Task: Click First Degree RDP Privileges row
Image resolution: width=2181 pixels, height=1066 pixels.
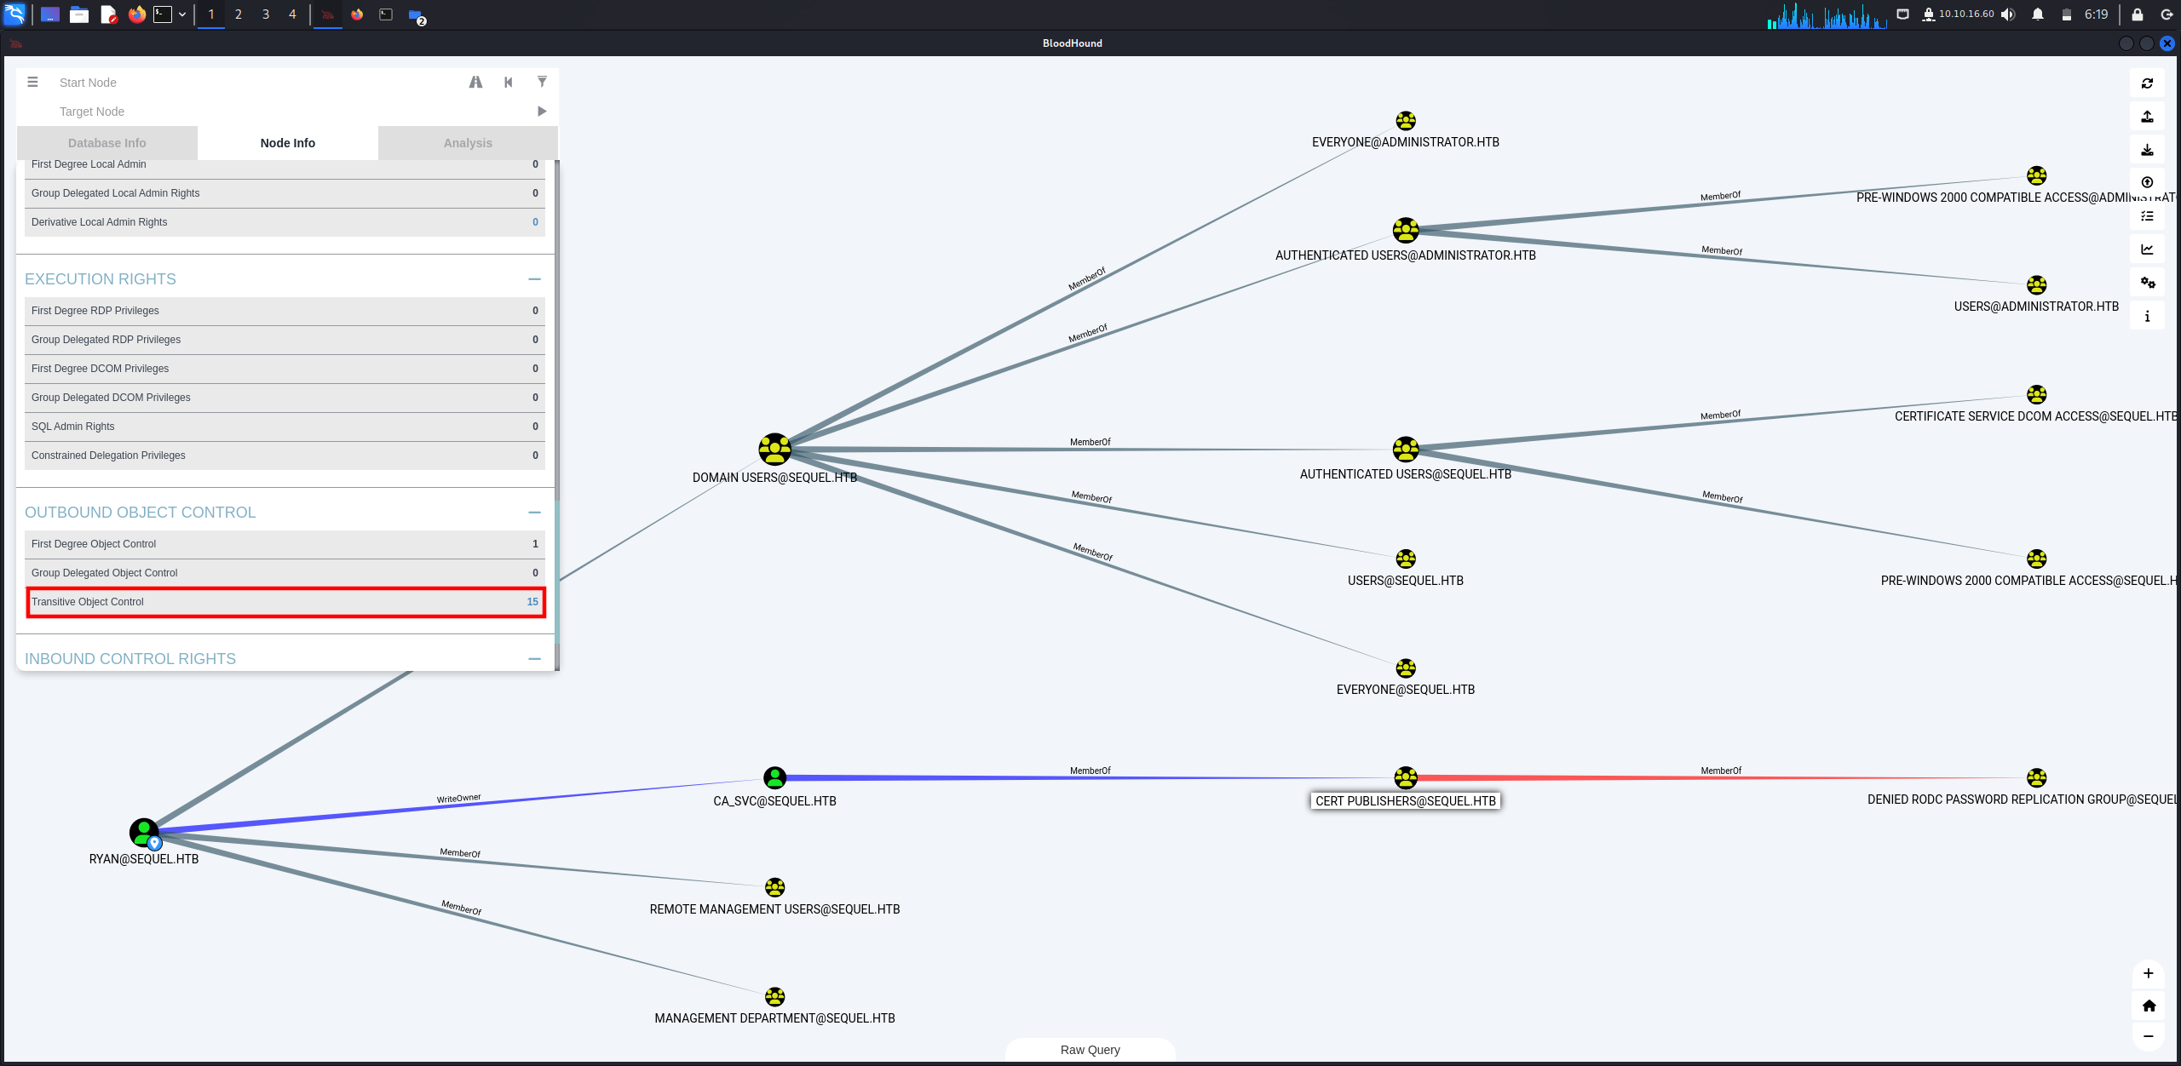Action: point(285,311)
